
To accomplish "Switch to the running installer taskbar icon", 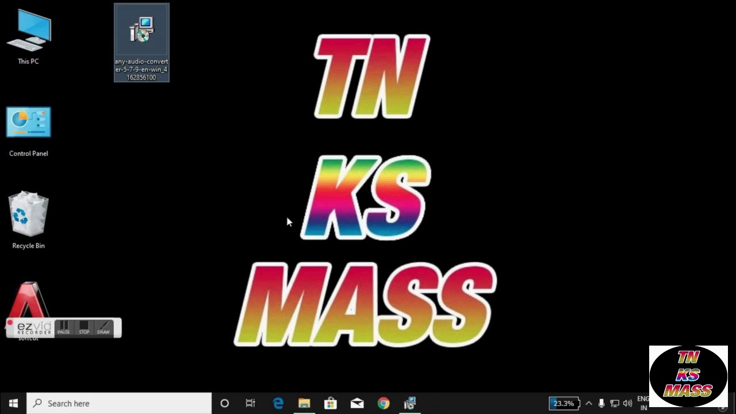I will [x=410, y=403].
